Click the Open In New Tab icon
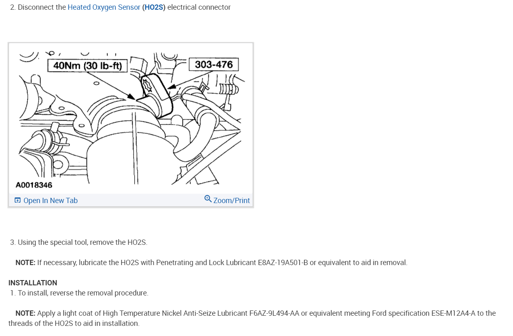Viewport: 513px width, 336px height. click(x=17, y=200)
